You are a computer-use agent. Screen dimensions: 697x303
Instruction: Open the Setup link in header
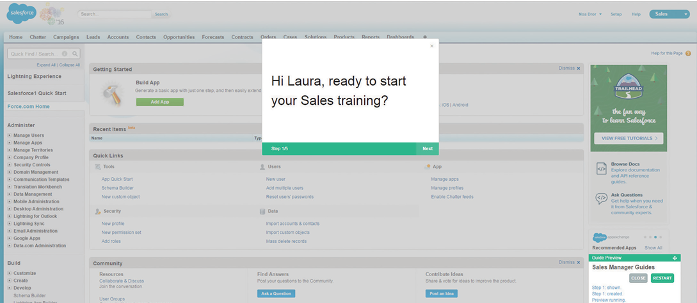616,14
